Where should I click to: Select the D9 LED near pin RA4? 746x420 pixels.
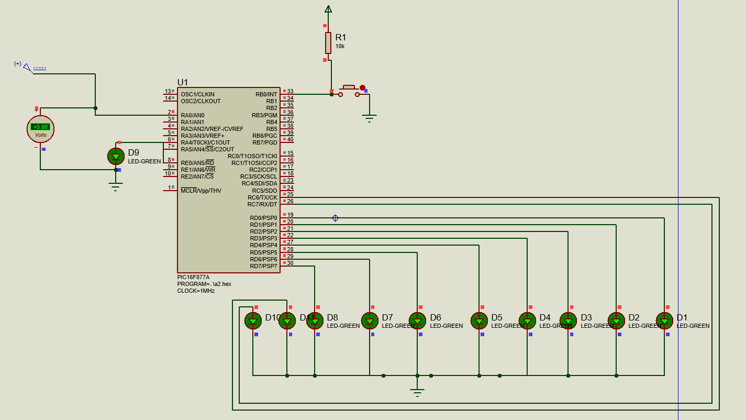coord(116,156)
